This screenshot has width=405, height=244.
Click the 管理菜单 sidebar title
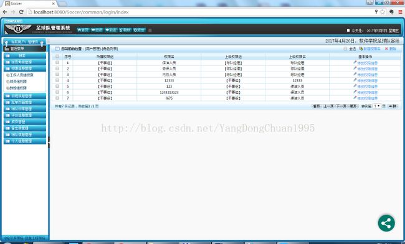point(17,49)
